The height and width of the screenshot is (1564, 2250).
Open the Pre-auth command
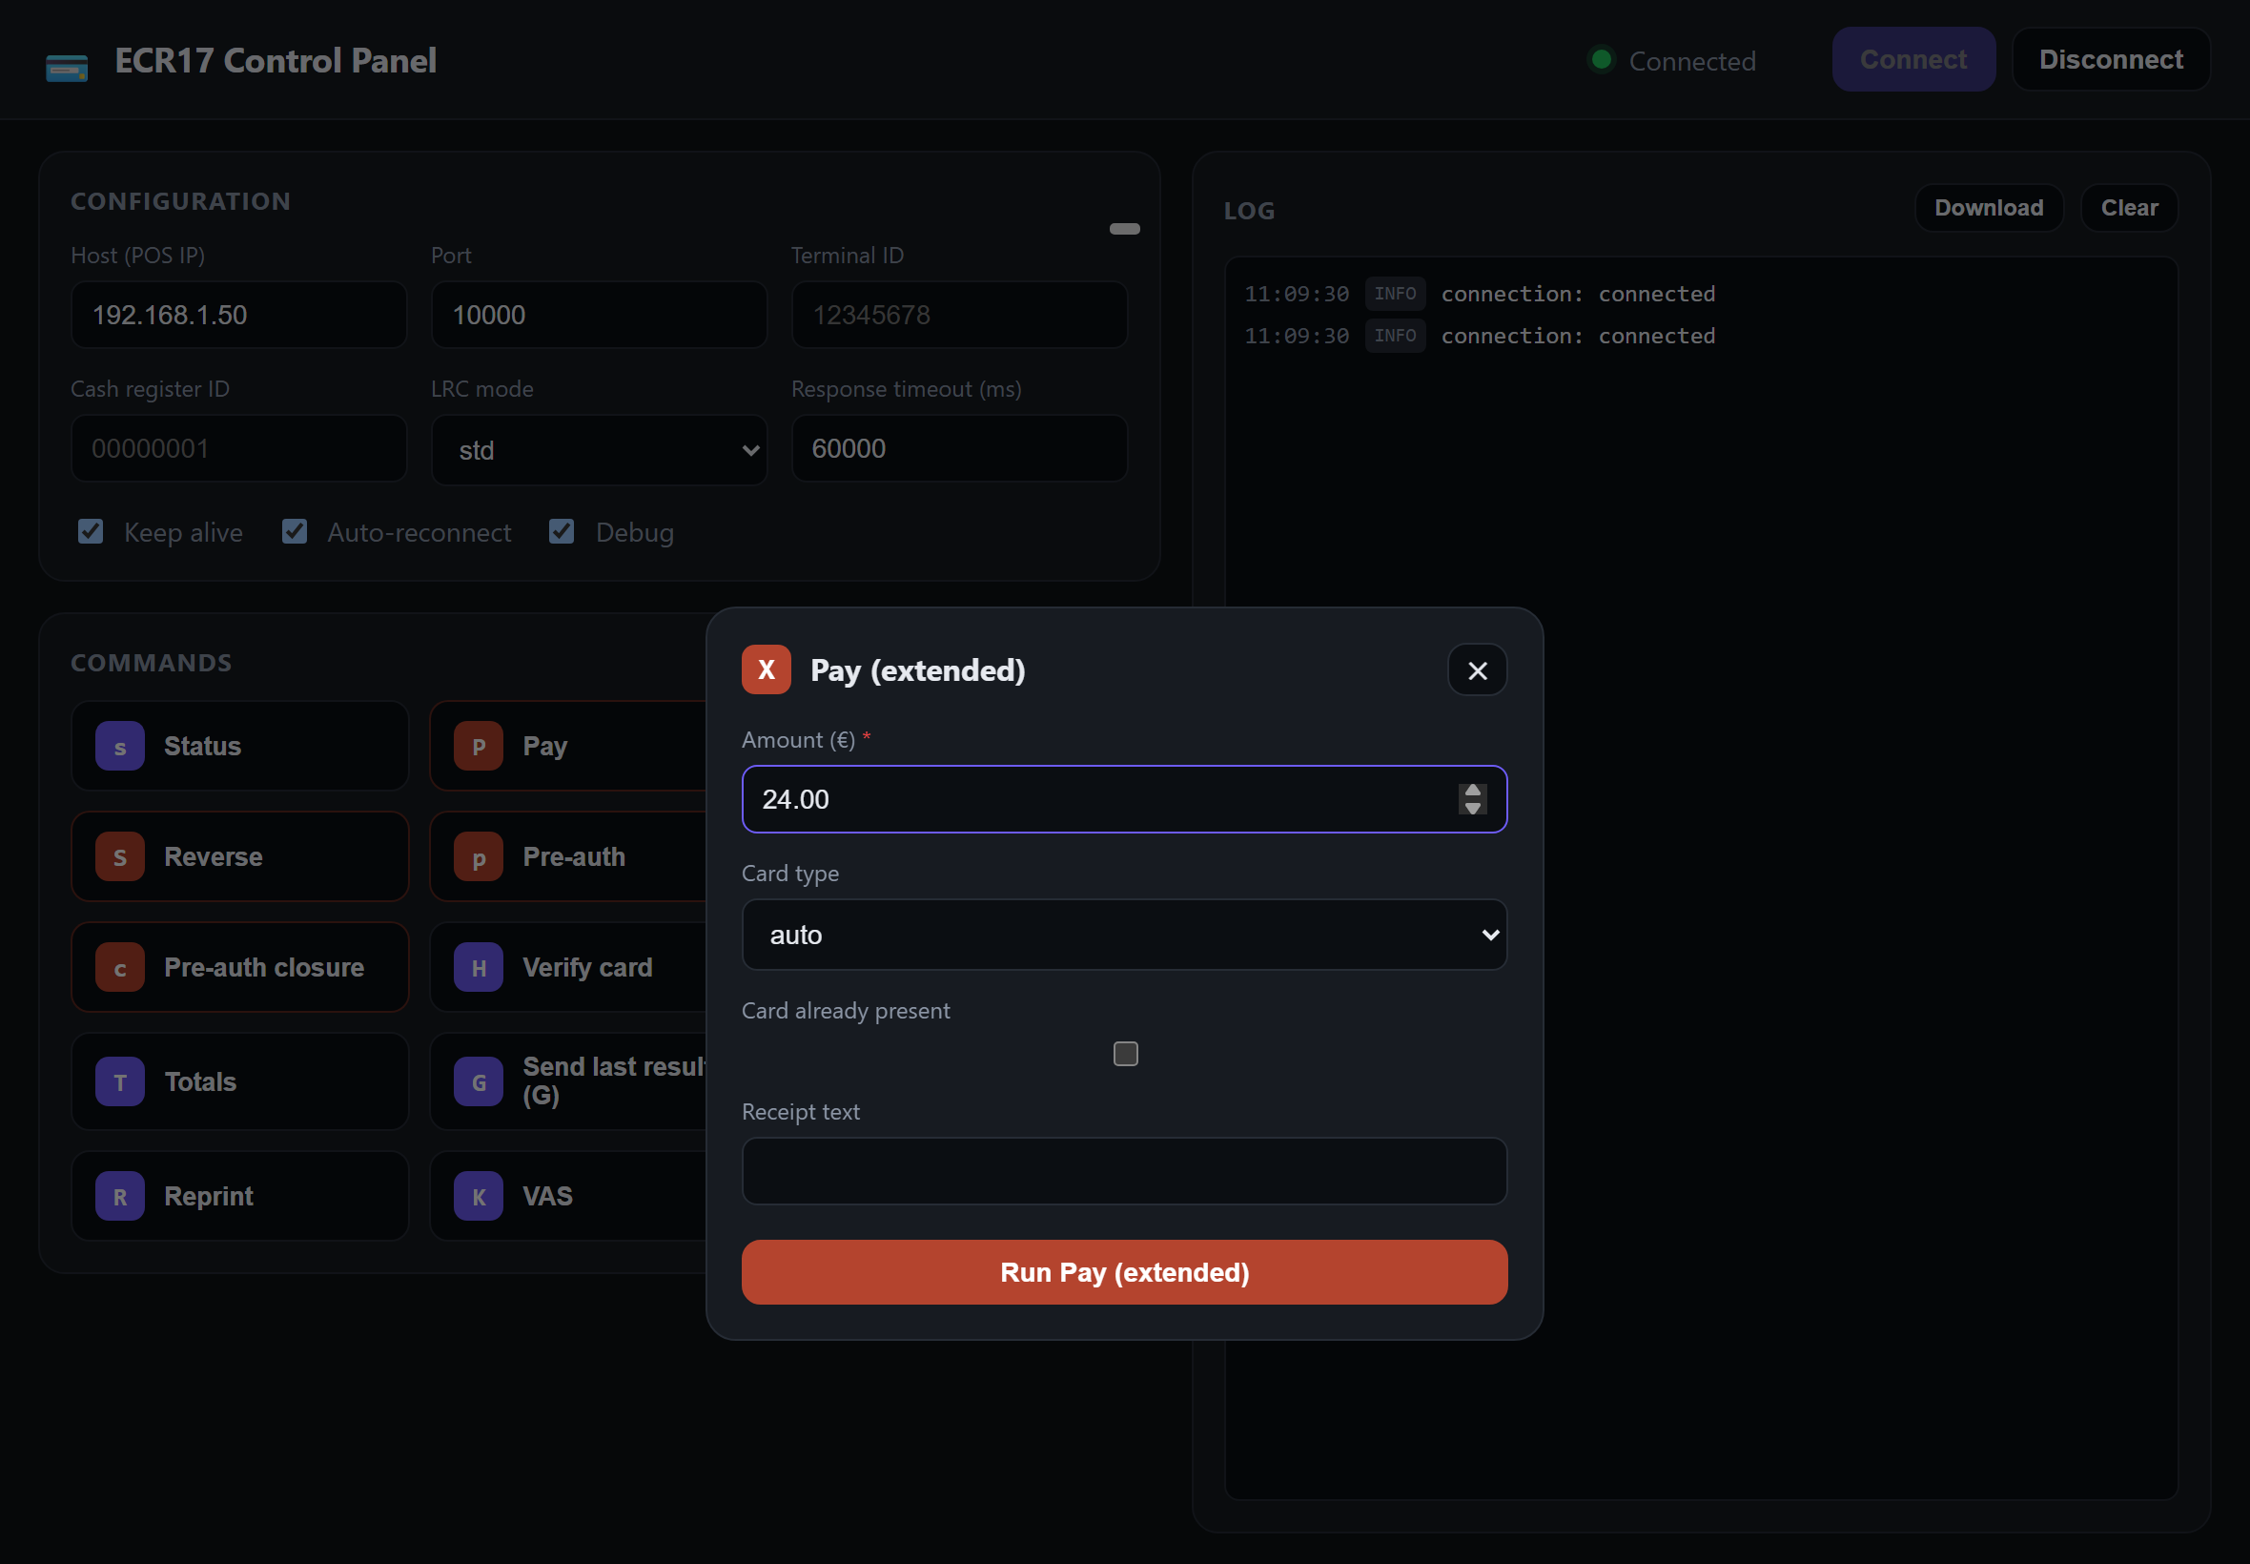click(568, 856)
